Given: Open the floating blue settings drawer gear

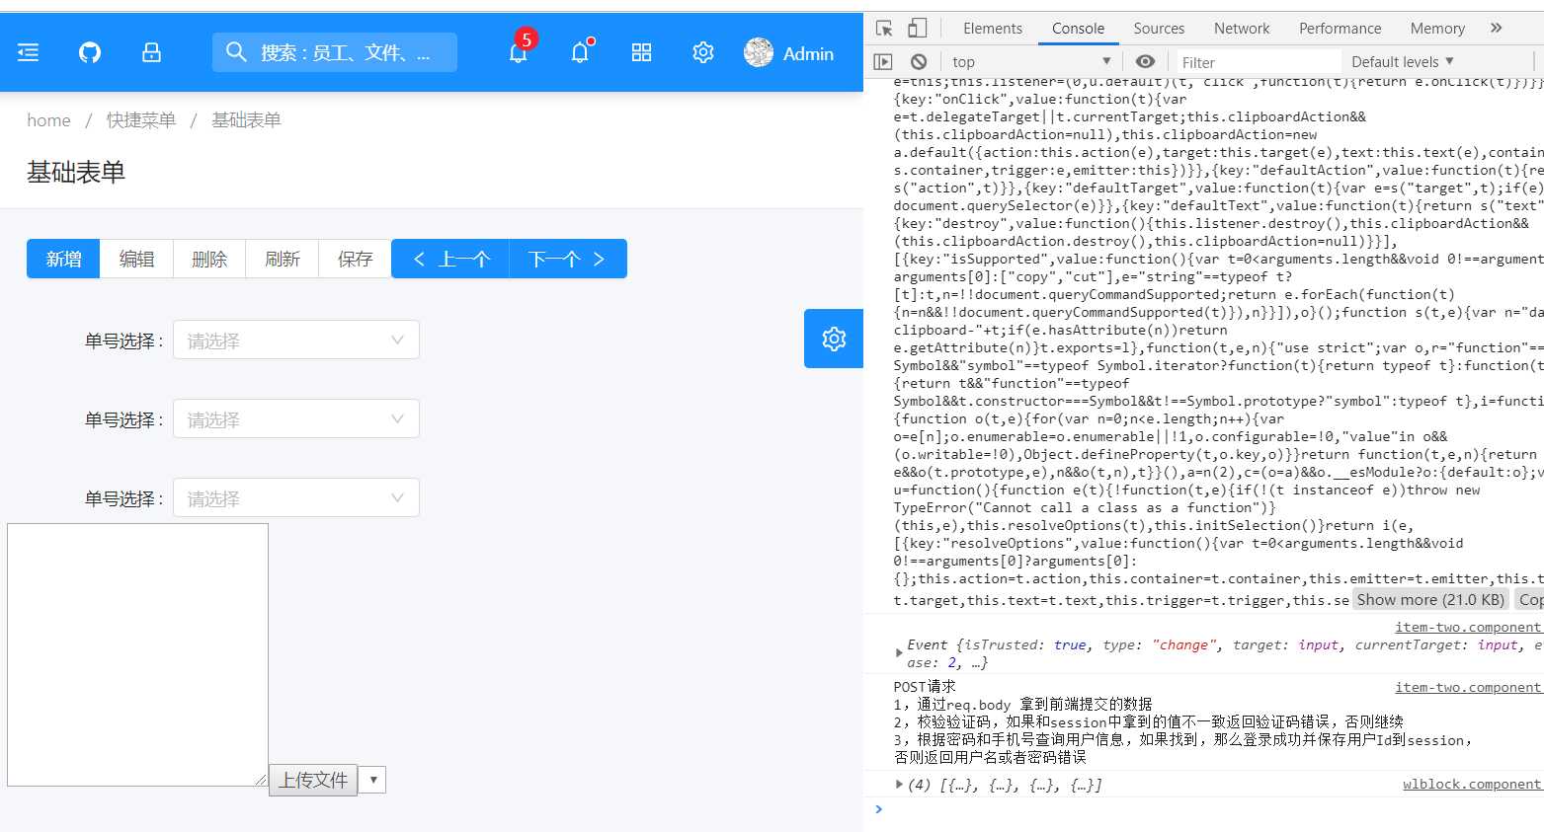Looking at the screenshot, I should (834, 339).
